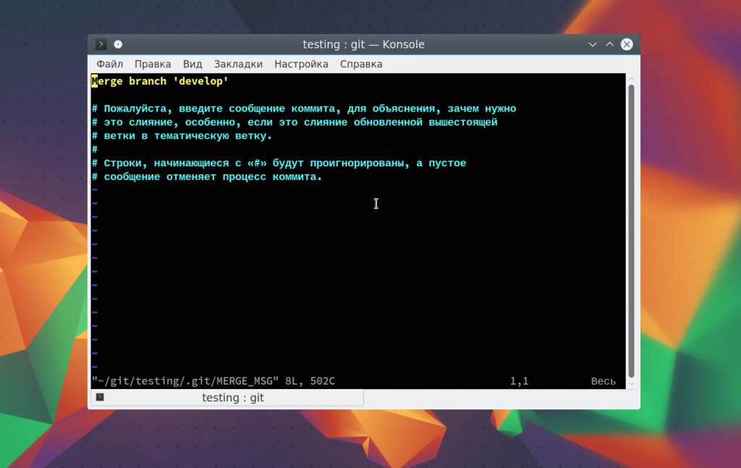Close the Konsole window
Viewport: 741px width, 468px height.
point(627,44)
